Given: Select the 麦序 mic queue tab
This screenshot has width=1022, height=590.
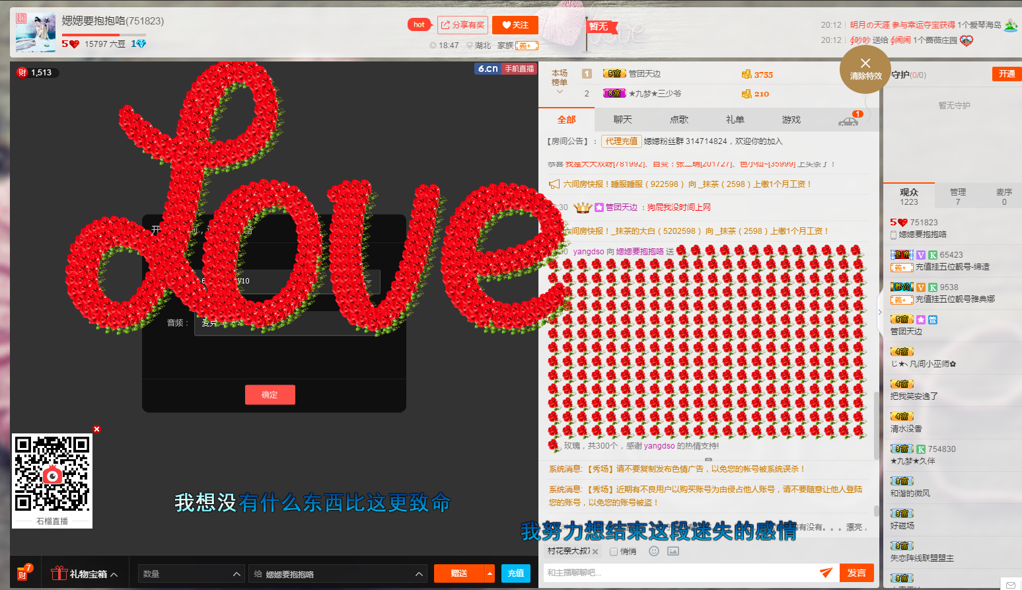Looking at the screenshot, I should click(1004, 196).
